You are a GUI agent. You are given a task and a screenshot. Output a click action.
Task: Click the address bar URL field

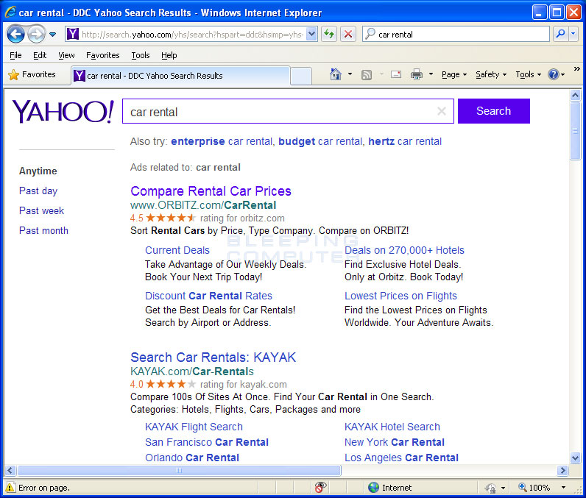point(192,35)
